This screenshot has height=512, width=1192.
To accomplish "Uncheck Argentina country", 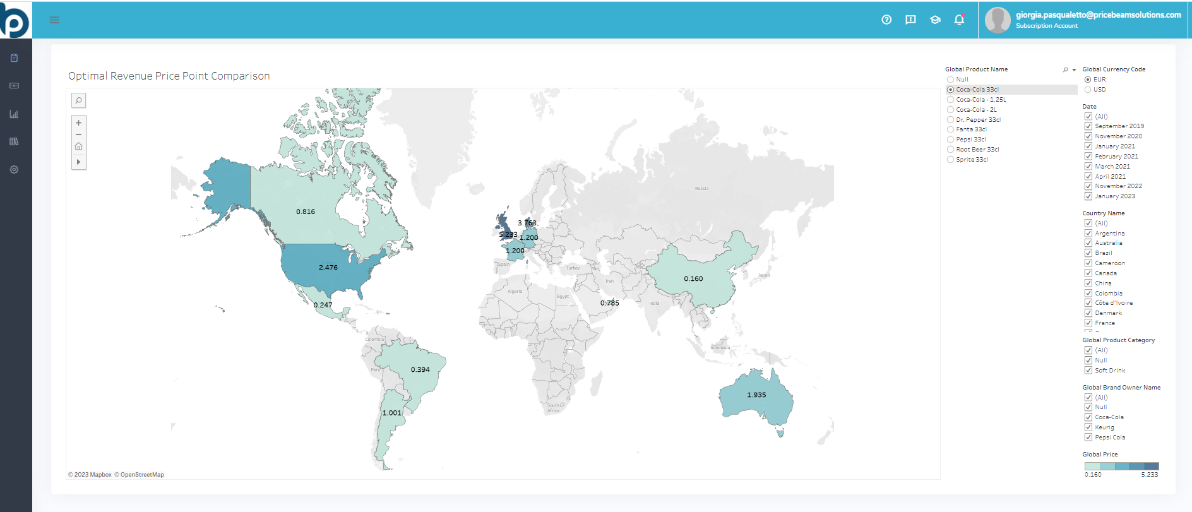I will pyautogui.click(x=1088, y=234).
